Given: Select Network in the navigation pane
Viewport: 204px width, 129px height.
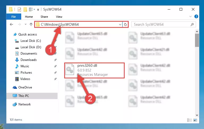Looking at the screenshot, I should point(21,104).
